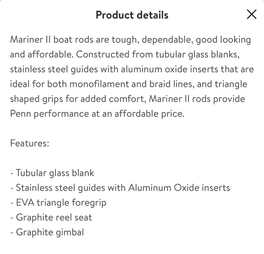
Task: Click the Product details heading
Action: [x=132, y=15]
